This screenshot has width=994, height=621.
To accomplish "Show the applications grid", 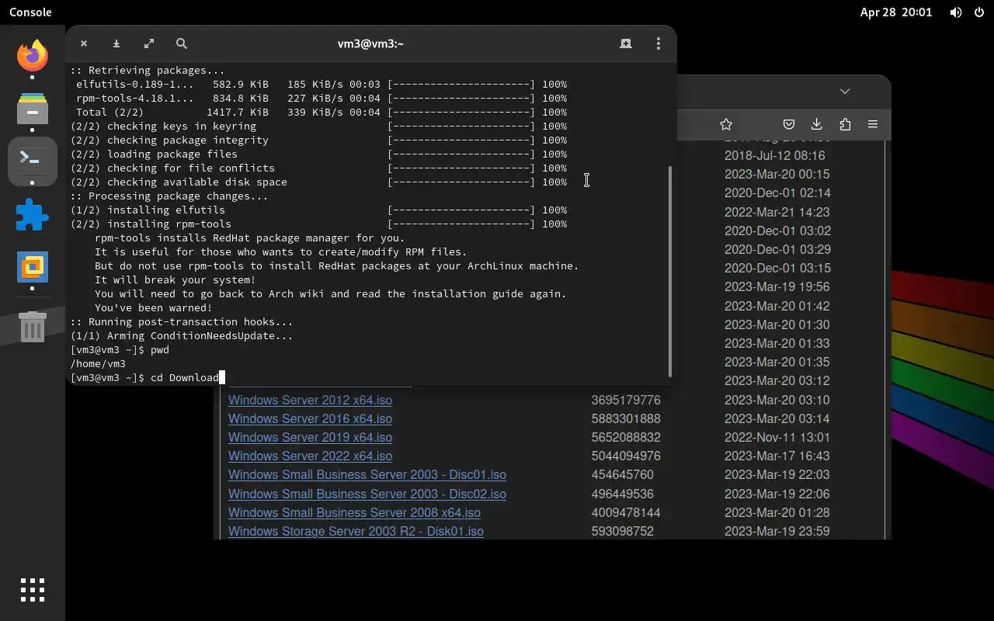I will (32, 590).
